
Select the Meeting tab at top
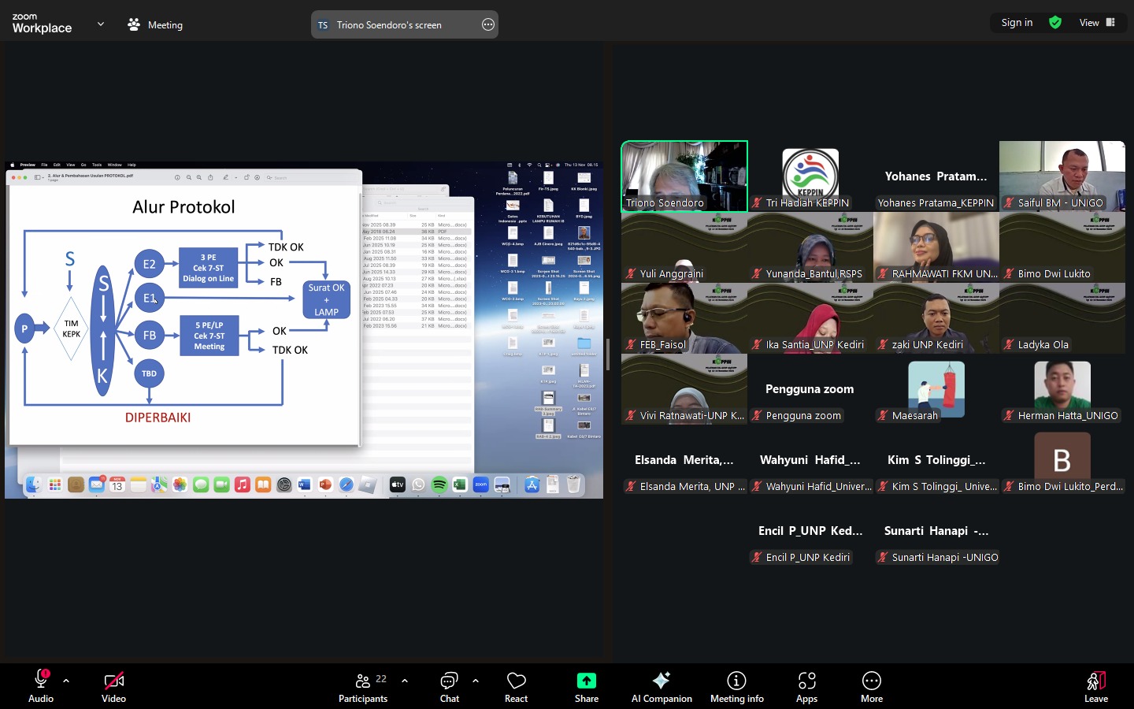(x=156, y=24)
